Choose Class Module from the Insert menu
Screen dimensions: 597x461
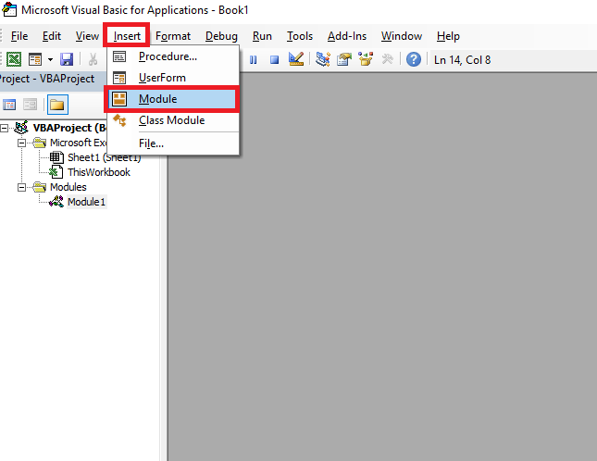(173, 120)
